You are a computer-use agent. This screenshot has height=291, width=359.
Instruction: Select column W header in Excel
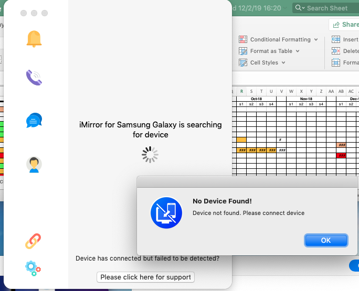tap(291, 91)
